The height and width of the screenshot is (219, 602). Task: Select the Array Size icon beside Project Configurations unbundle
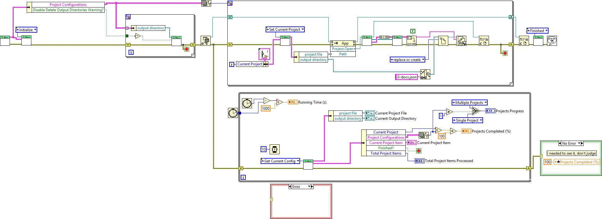point(424,135)
